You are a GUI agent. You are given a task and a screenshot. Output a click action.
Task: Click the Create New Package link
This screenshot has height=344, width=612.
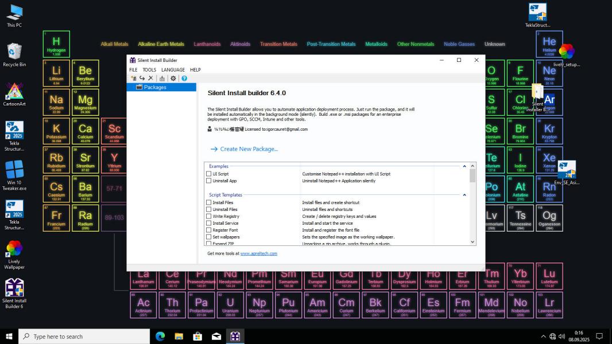249,149
